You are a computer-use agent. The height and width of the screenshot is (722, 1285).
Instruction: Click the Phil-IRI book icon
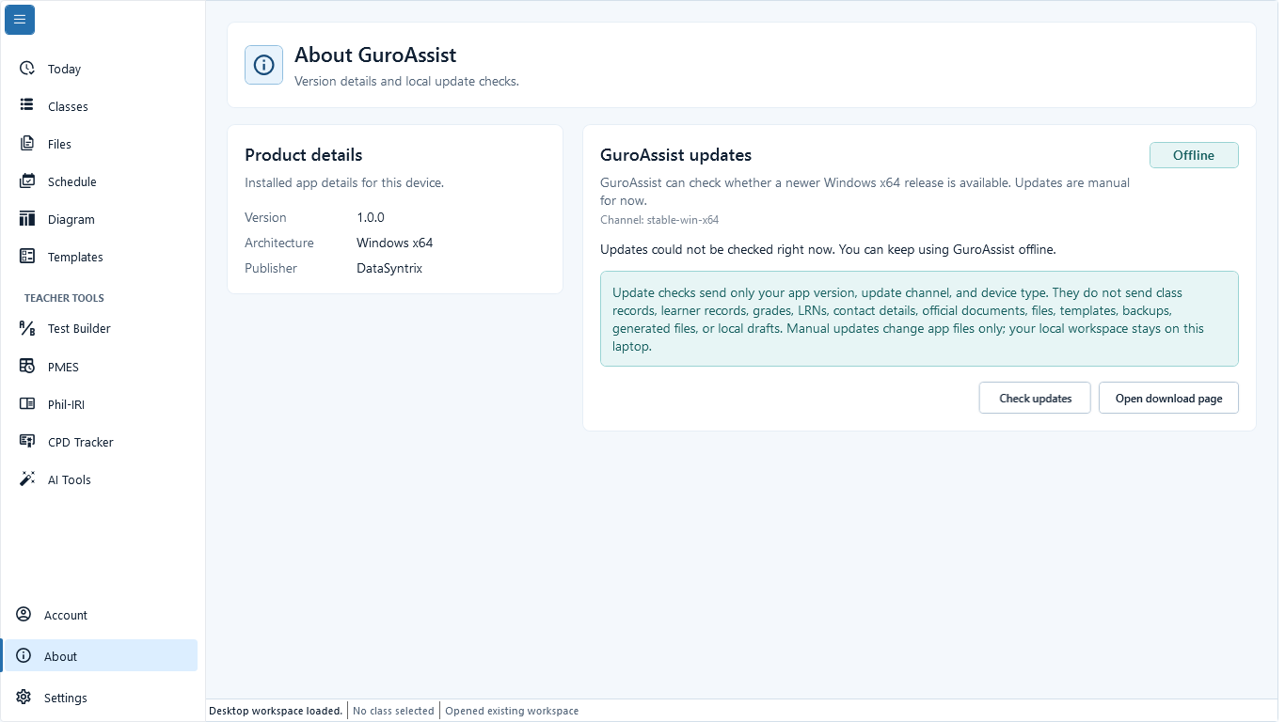(27, 404)
